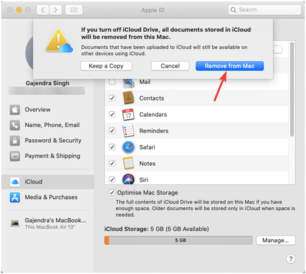Click the Reminders label
The height and width of the screenshot is (274, 306).
click(x=154, y=131)
